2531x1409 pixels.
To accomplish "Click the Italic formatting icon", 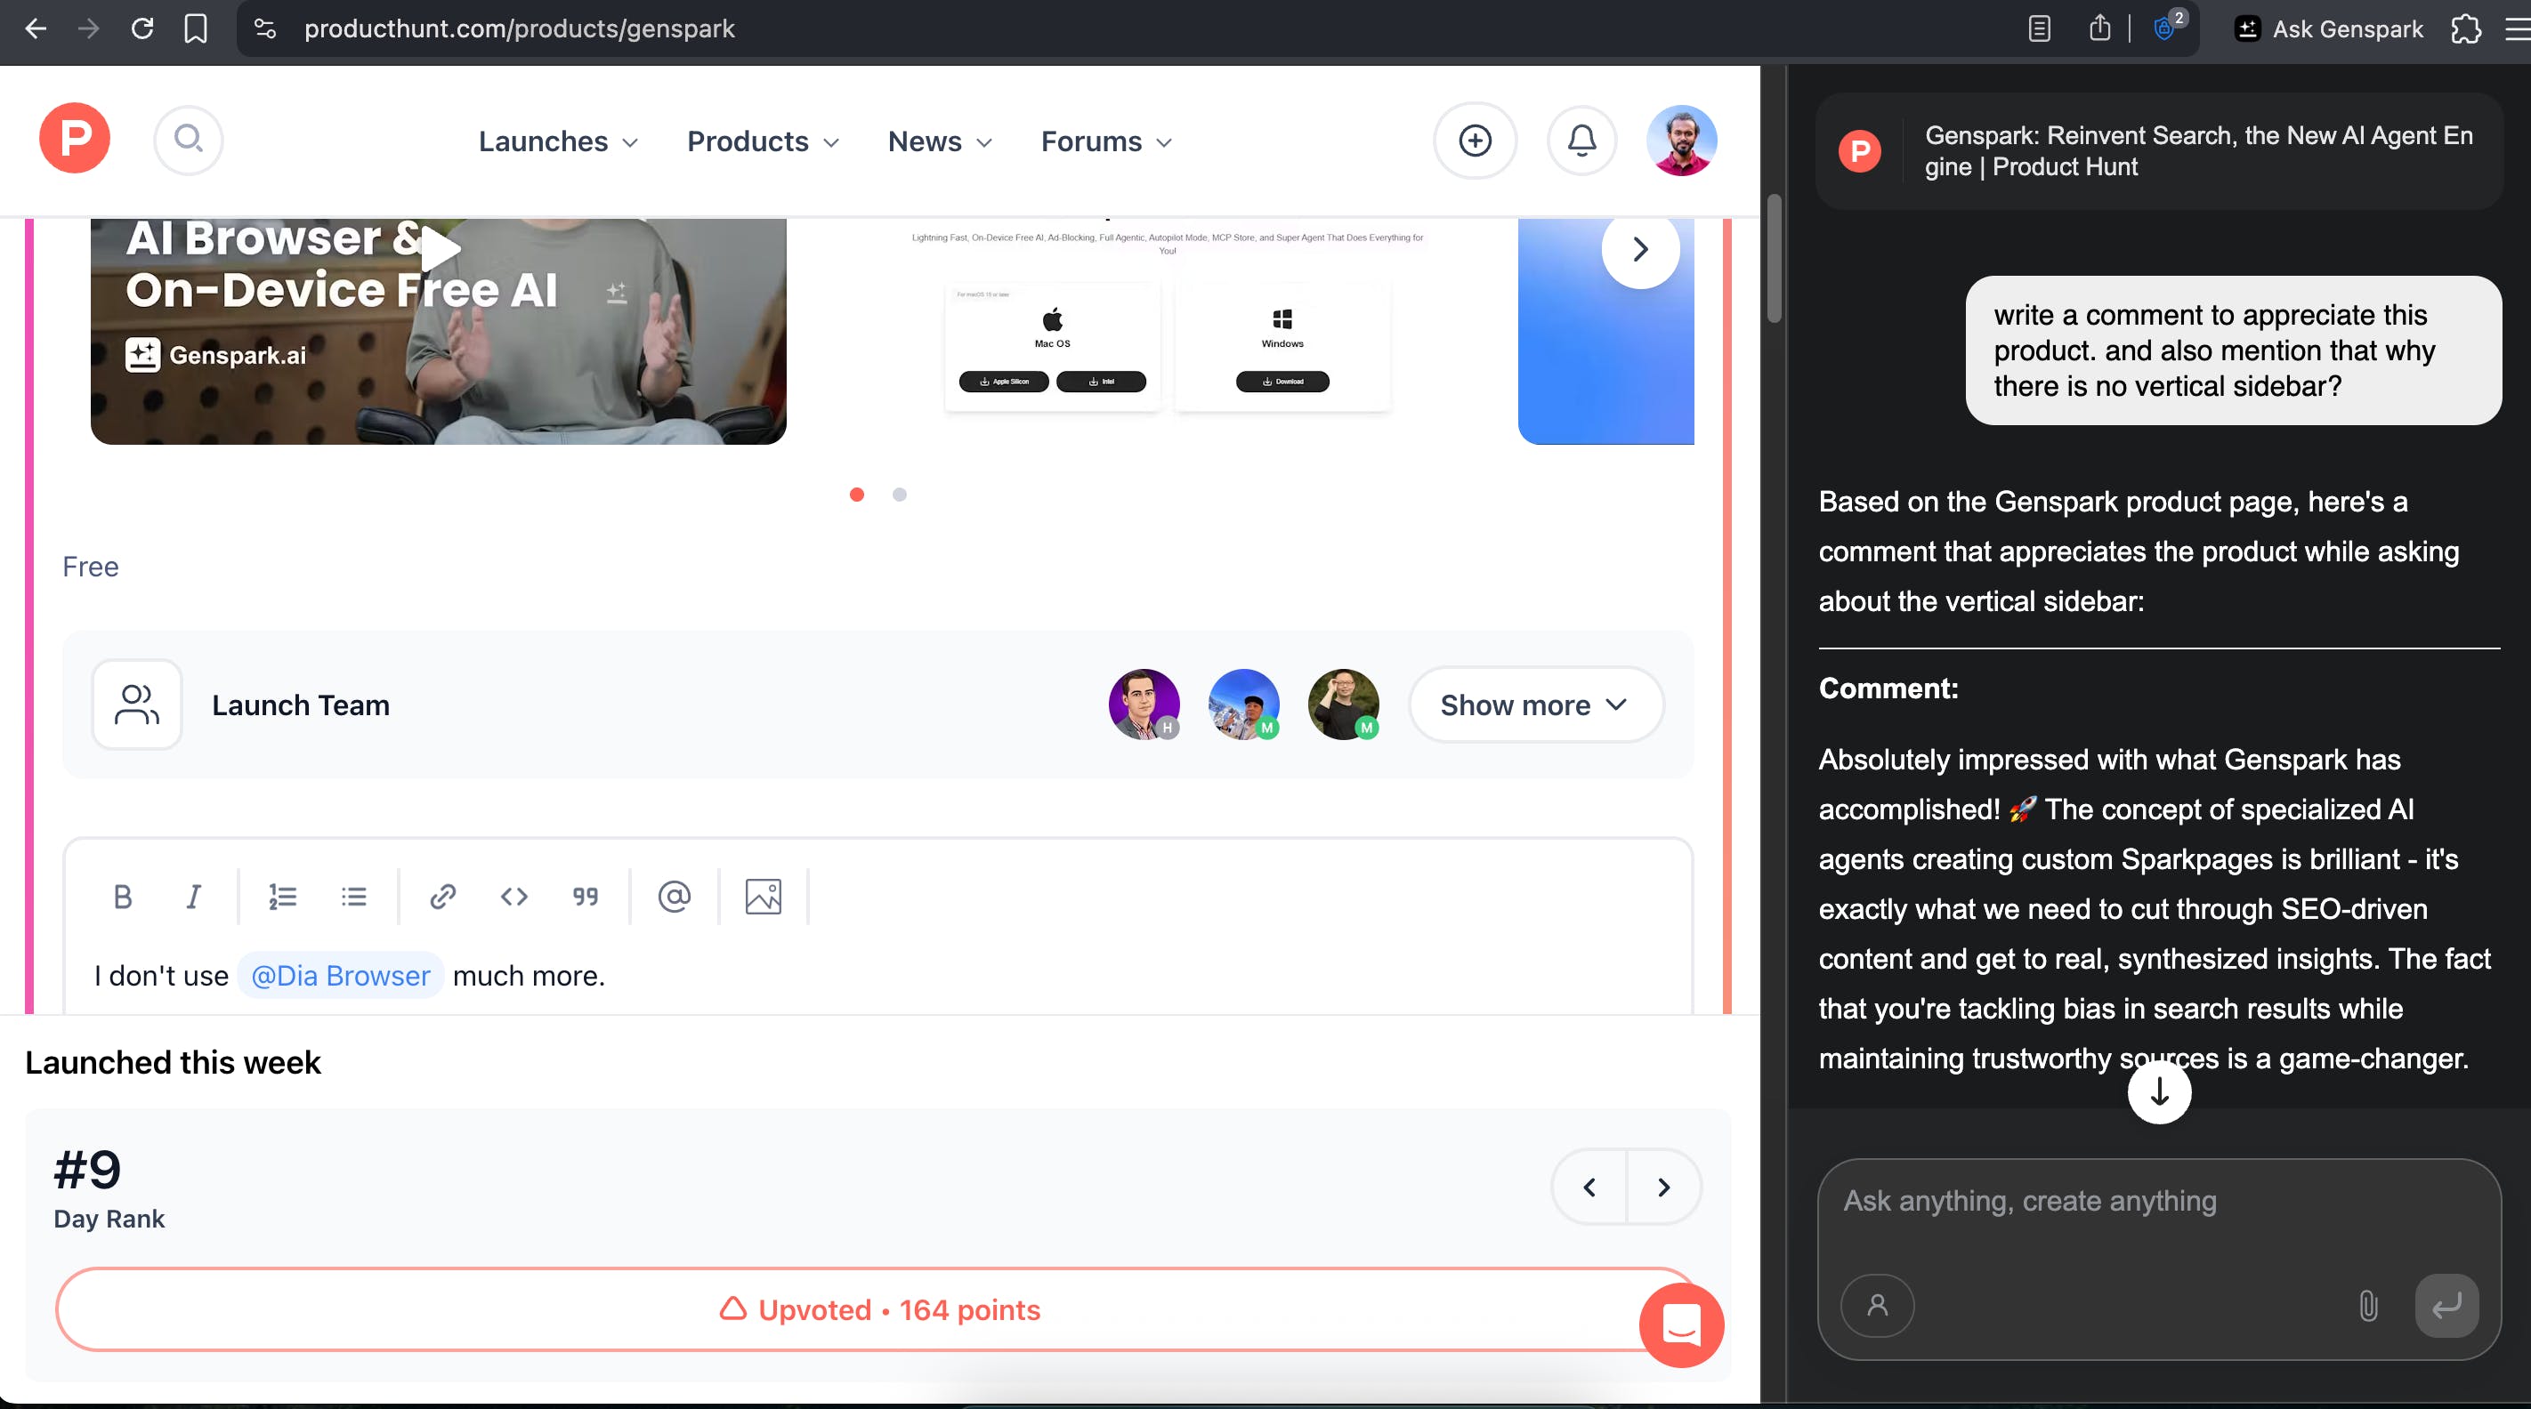I will (193, 897).
